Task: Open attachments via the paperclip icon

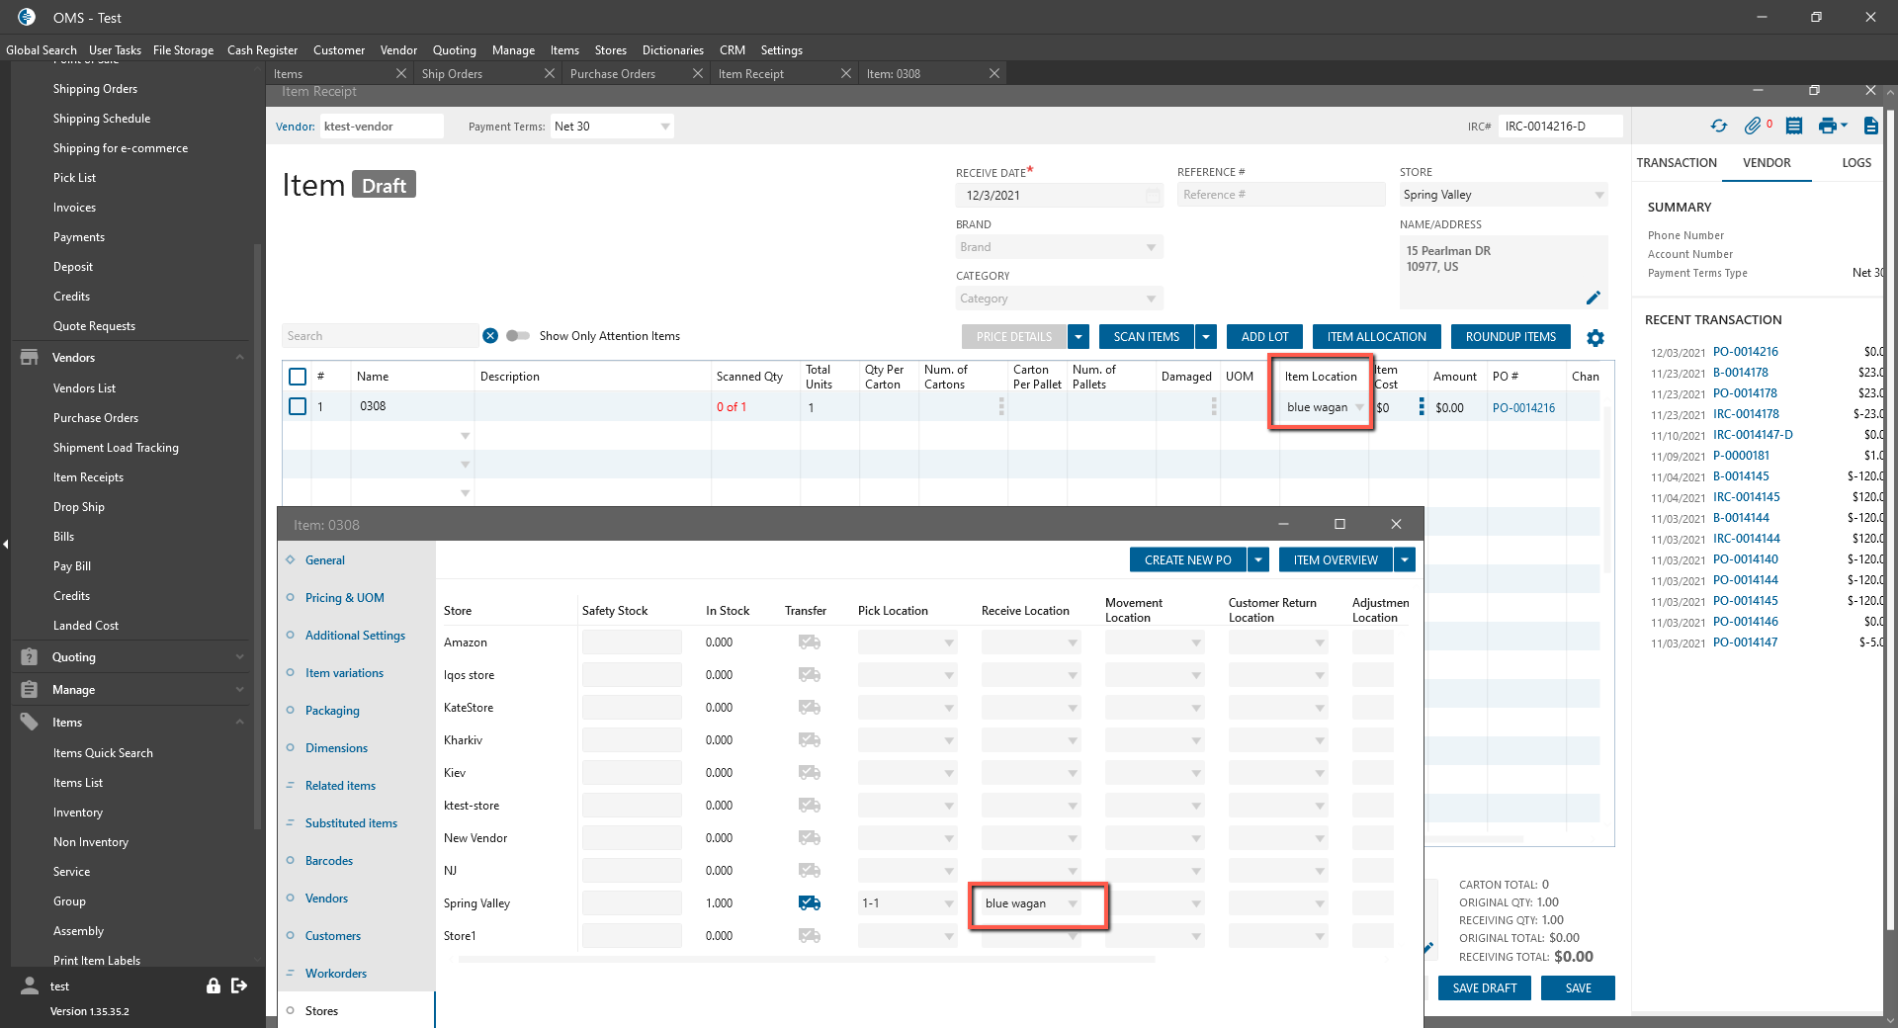Action: (x=1753, y=126)
